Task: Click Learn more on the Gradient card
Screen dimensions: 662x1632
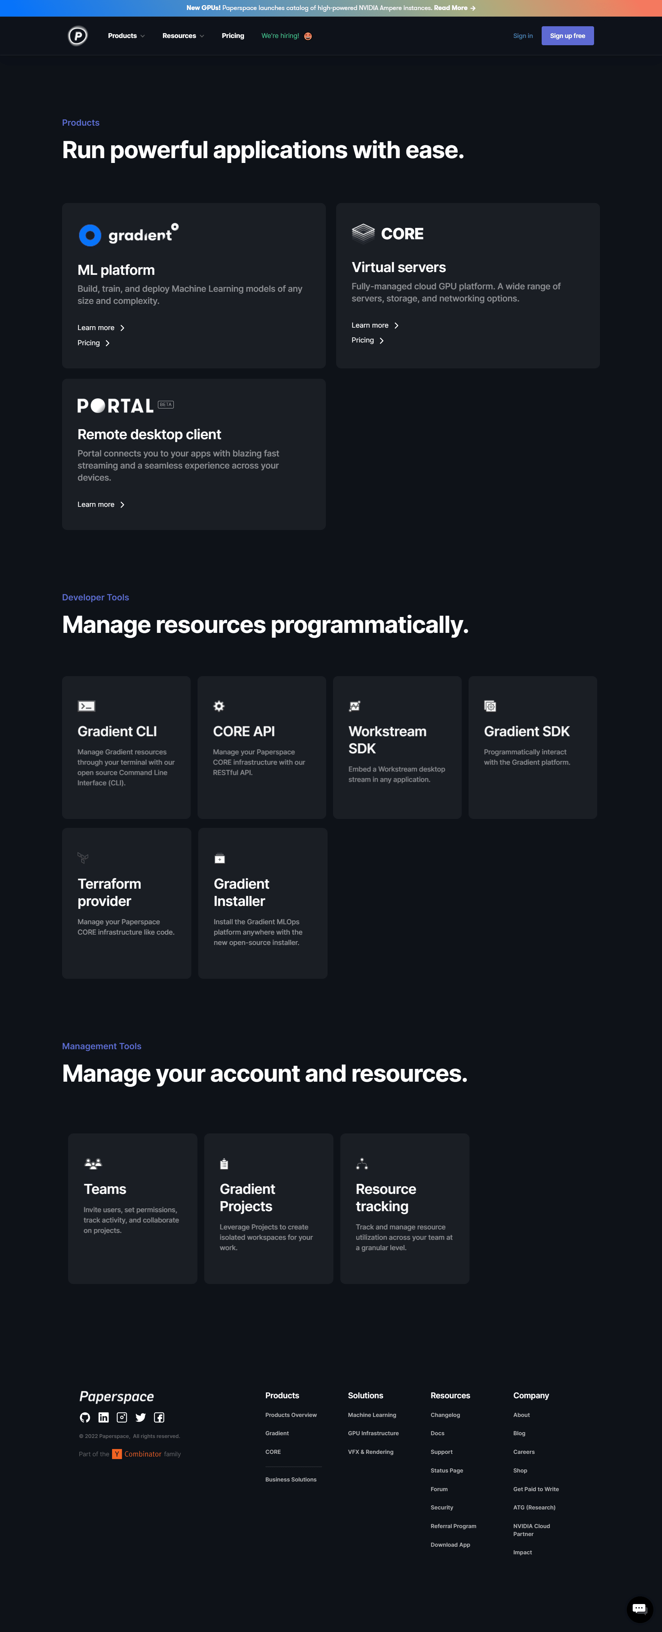Action: [101, 328]
